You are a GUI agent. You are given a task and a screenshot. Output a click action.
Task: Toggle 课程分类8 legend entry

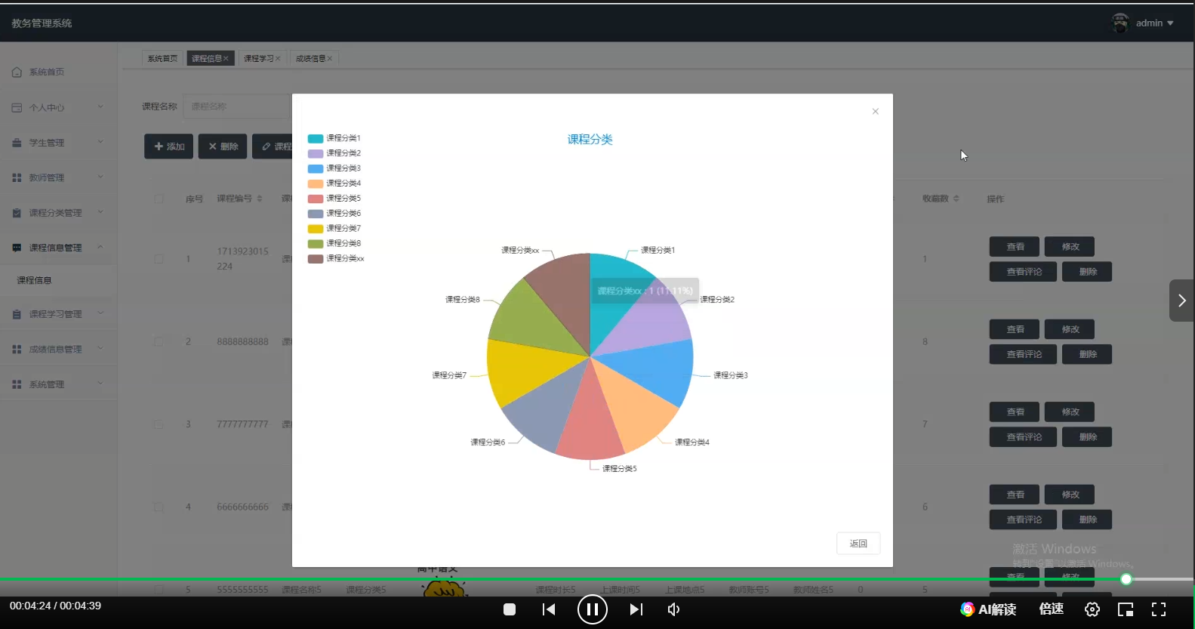point(334,243)
